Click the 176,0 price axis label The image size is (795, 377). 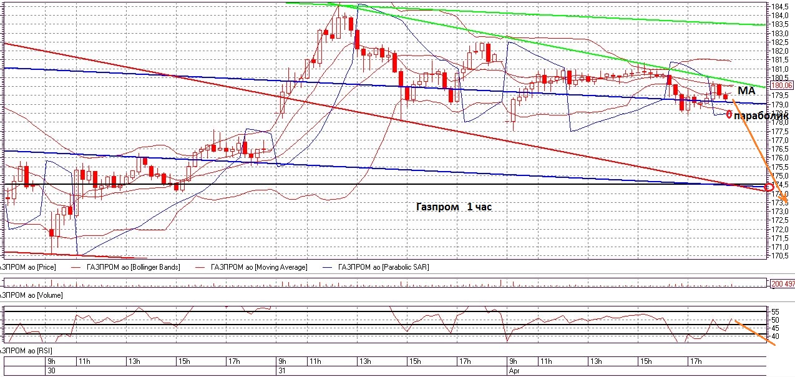pyautogui.click(x=779, y=158)
